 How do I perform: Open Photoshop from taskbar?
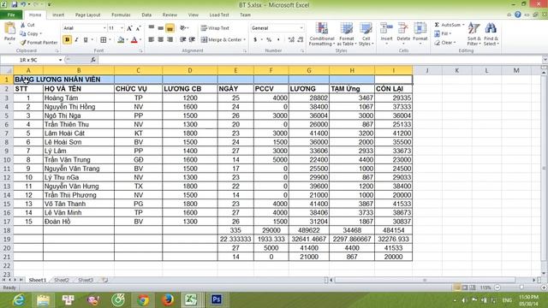tap(217, 299)
